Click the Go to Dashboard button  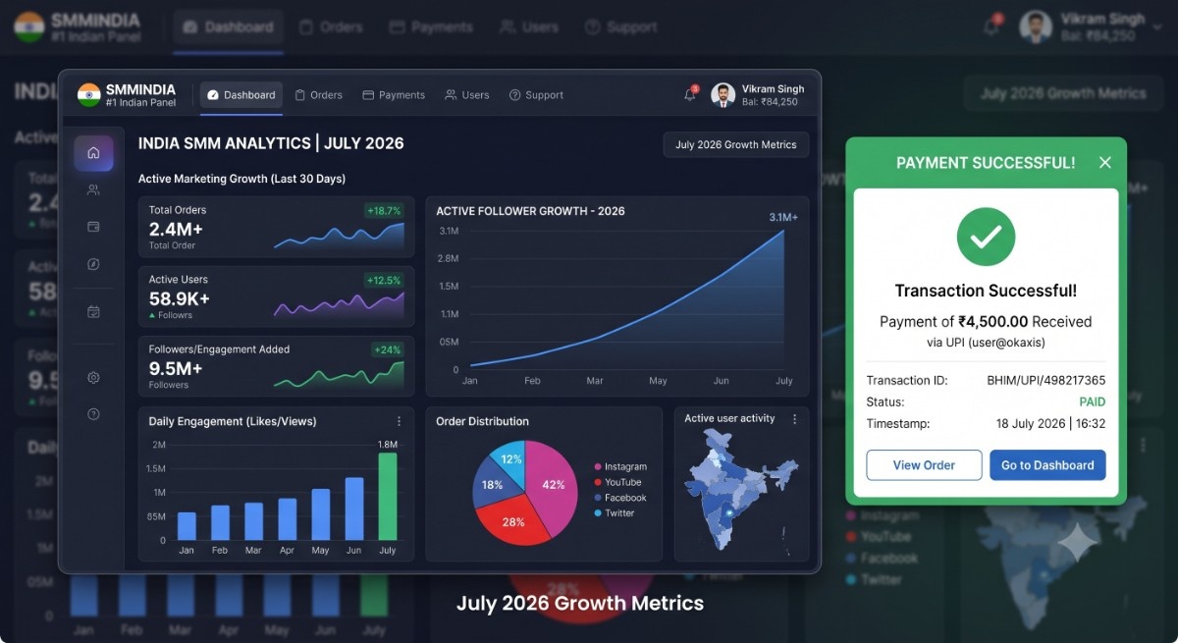pyautogui.click(x=1047, y=465)
